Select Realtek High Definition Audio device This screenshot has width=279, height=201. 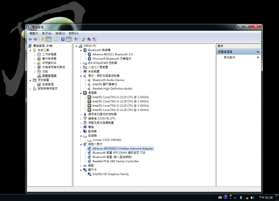click(x=112, y=88)
